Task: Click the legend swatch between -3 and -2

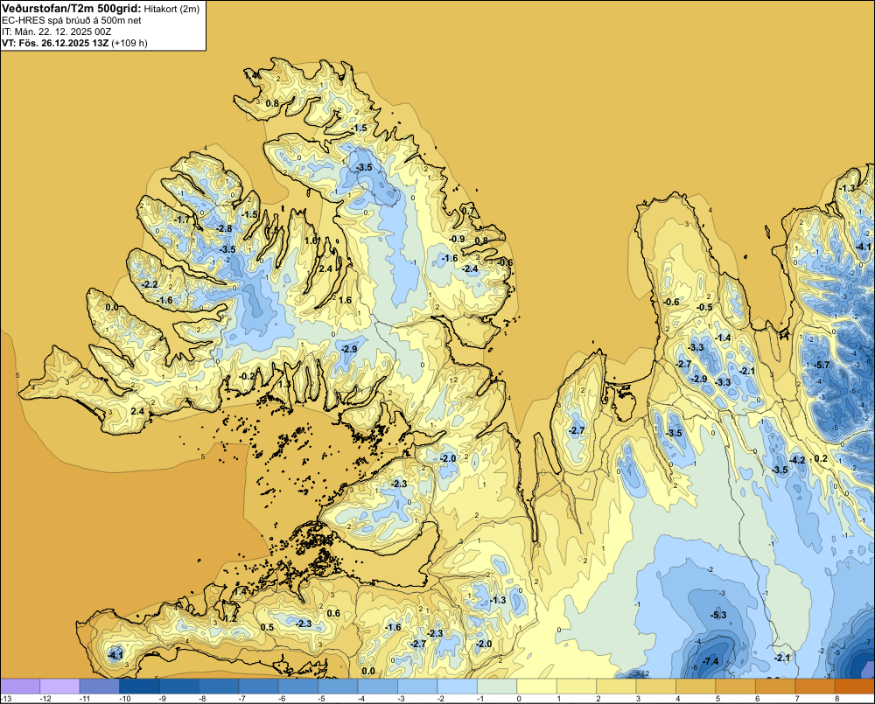Action: [x=418, y=687]
